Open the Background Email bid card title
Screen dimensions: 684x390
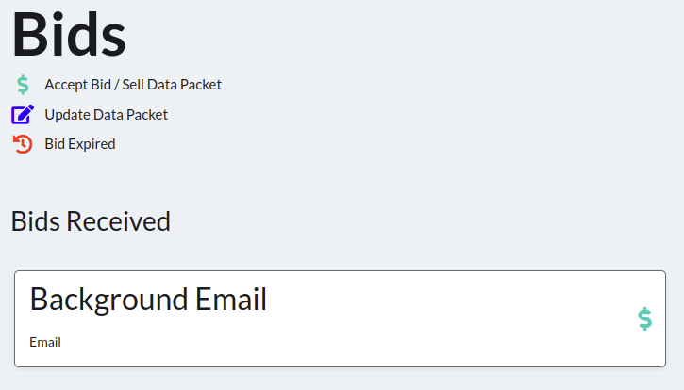pyautogui.click(x=148, y=300)
